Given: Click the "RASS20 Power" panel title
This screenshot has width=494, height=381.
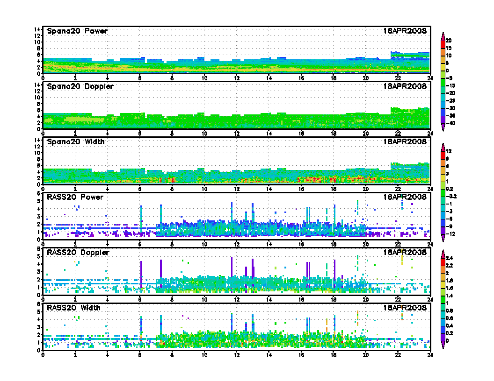Looking at the screenshot, I should coord(75,197).
